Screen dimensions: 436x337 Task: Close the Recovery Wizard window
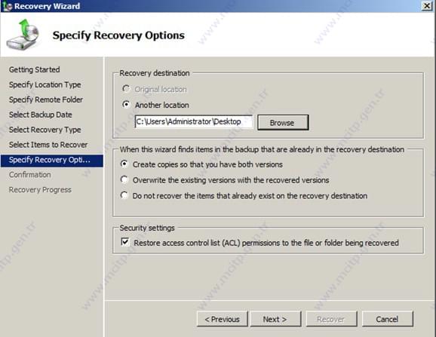pyautogui.click(x=427, y=6)
